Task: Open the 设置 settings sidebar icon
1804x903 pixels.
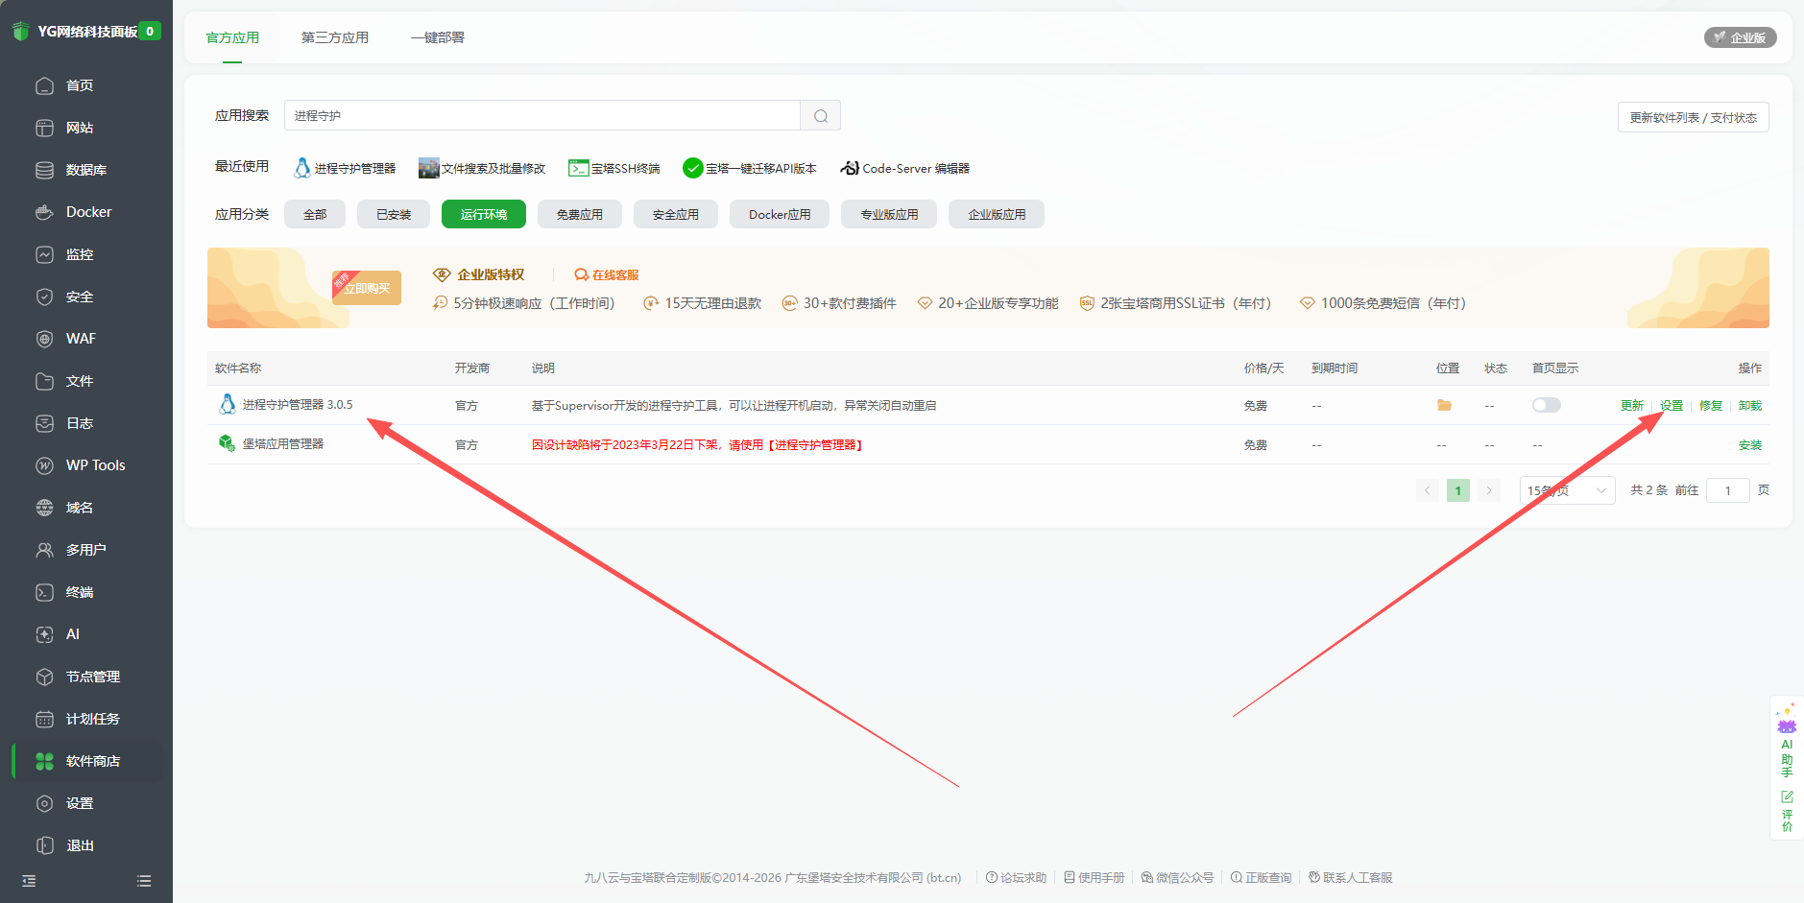Action: (44, 803)
